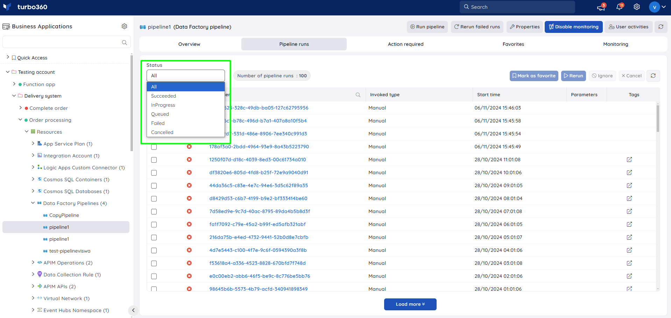671x318 pixels.
Task: Open parameters icon for 28/10/2024 06:01:05 run
Action: tap(629, 224)
